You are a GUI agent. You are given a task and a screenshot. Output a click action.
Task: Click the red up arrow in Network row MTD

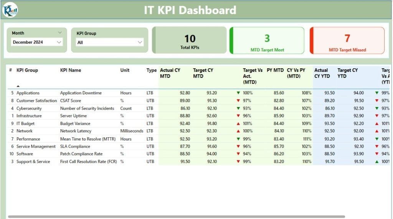pos(238,131)
